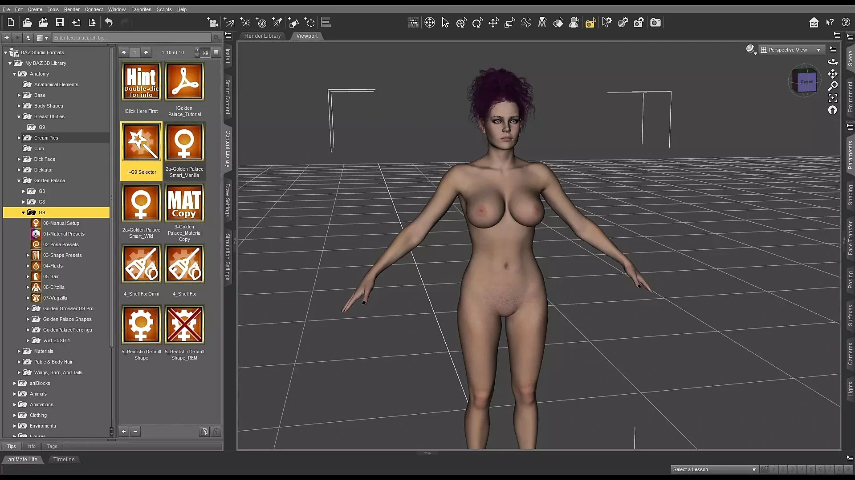This screenshot has width=855, height=480.
Task: Switch to list view mode
Action: [x=216, y=52]
